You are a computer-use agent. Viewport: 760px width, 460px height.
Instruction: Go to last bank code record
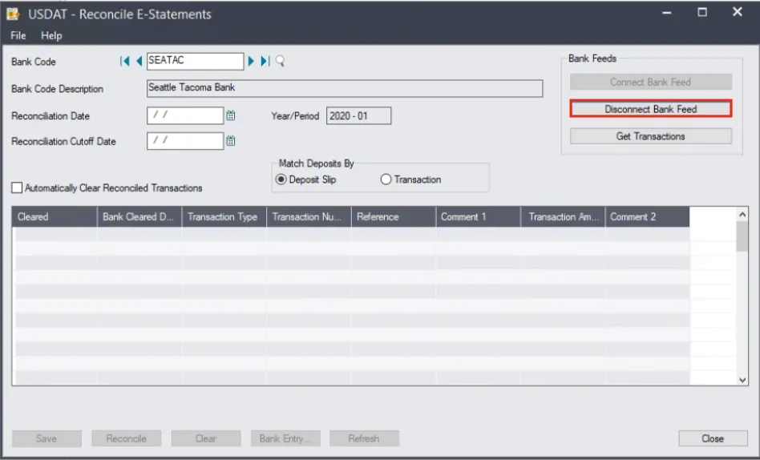[x=265, y=61]
